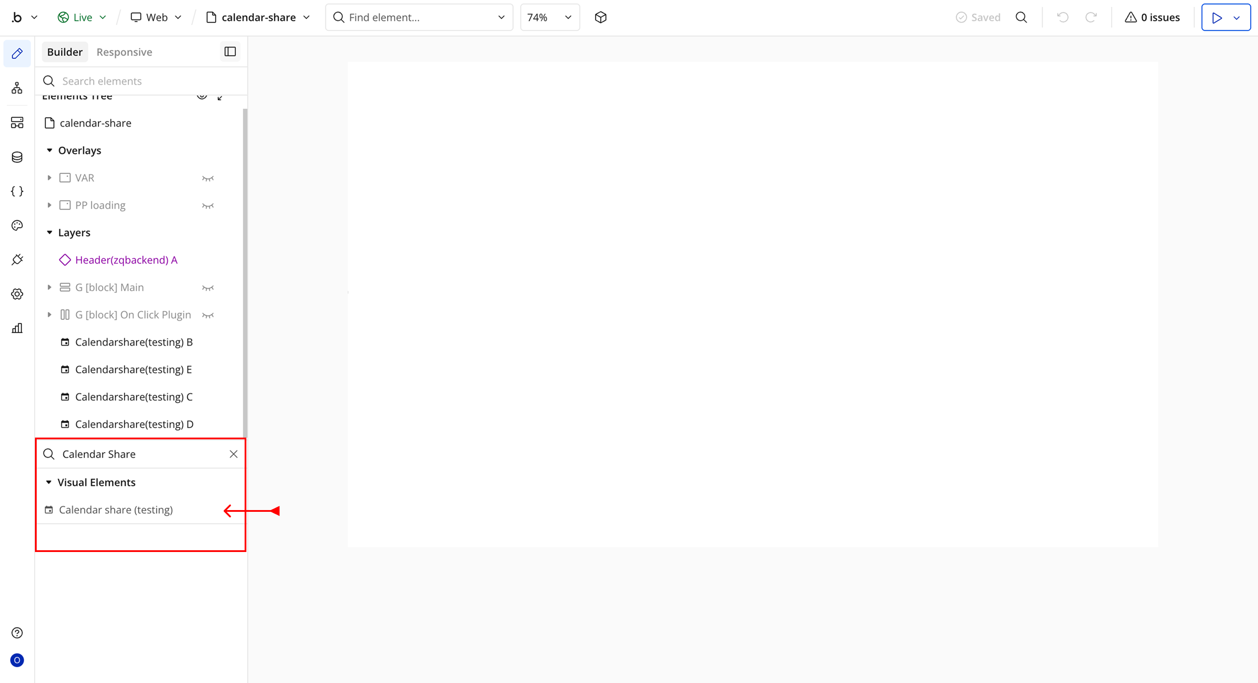
Task: Expand the G [block] On Click Plugin group
Action: click(49, 315)
